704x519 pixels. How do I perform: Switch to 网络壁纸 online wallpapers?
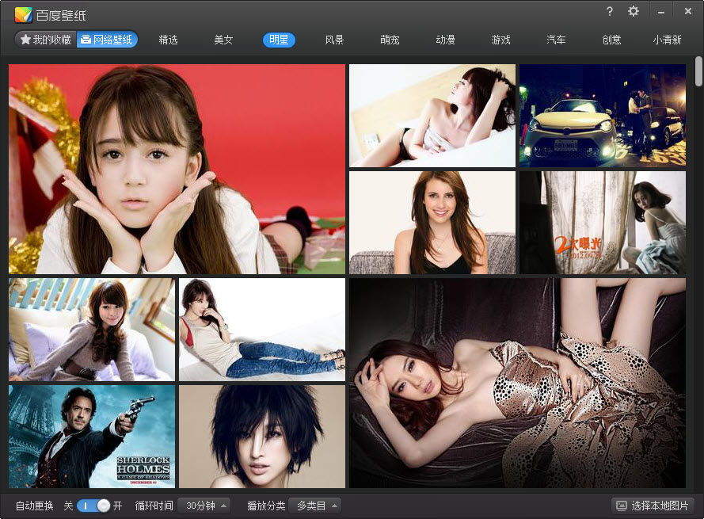click(107, 40)
